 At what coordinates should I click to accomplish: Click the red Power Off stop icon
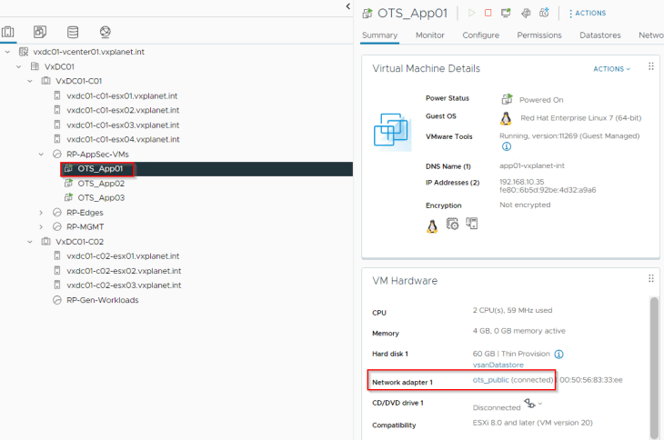pos(488,13)
